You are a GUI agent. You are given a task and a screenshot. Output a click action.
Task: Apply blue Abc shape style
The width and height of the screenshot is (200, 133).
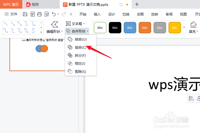(130, 28)
